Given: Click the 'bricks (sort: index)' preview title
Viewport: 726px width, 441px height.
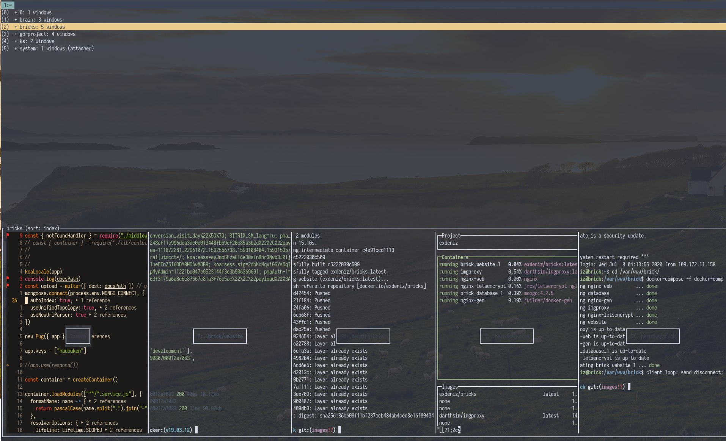Looking at the screenshot, I should click(x=33, y=228).
